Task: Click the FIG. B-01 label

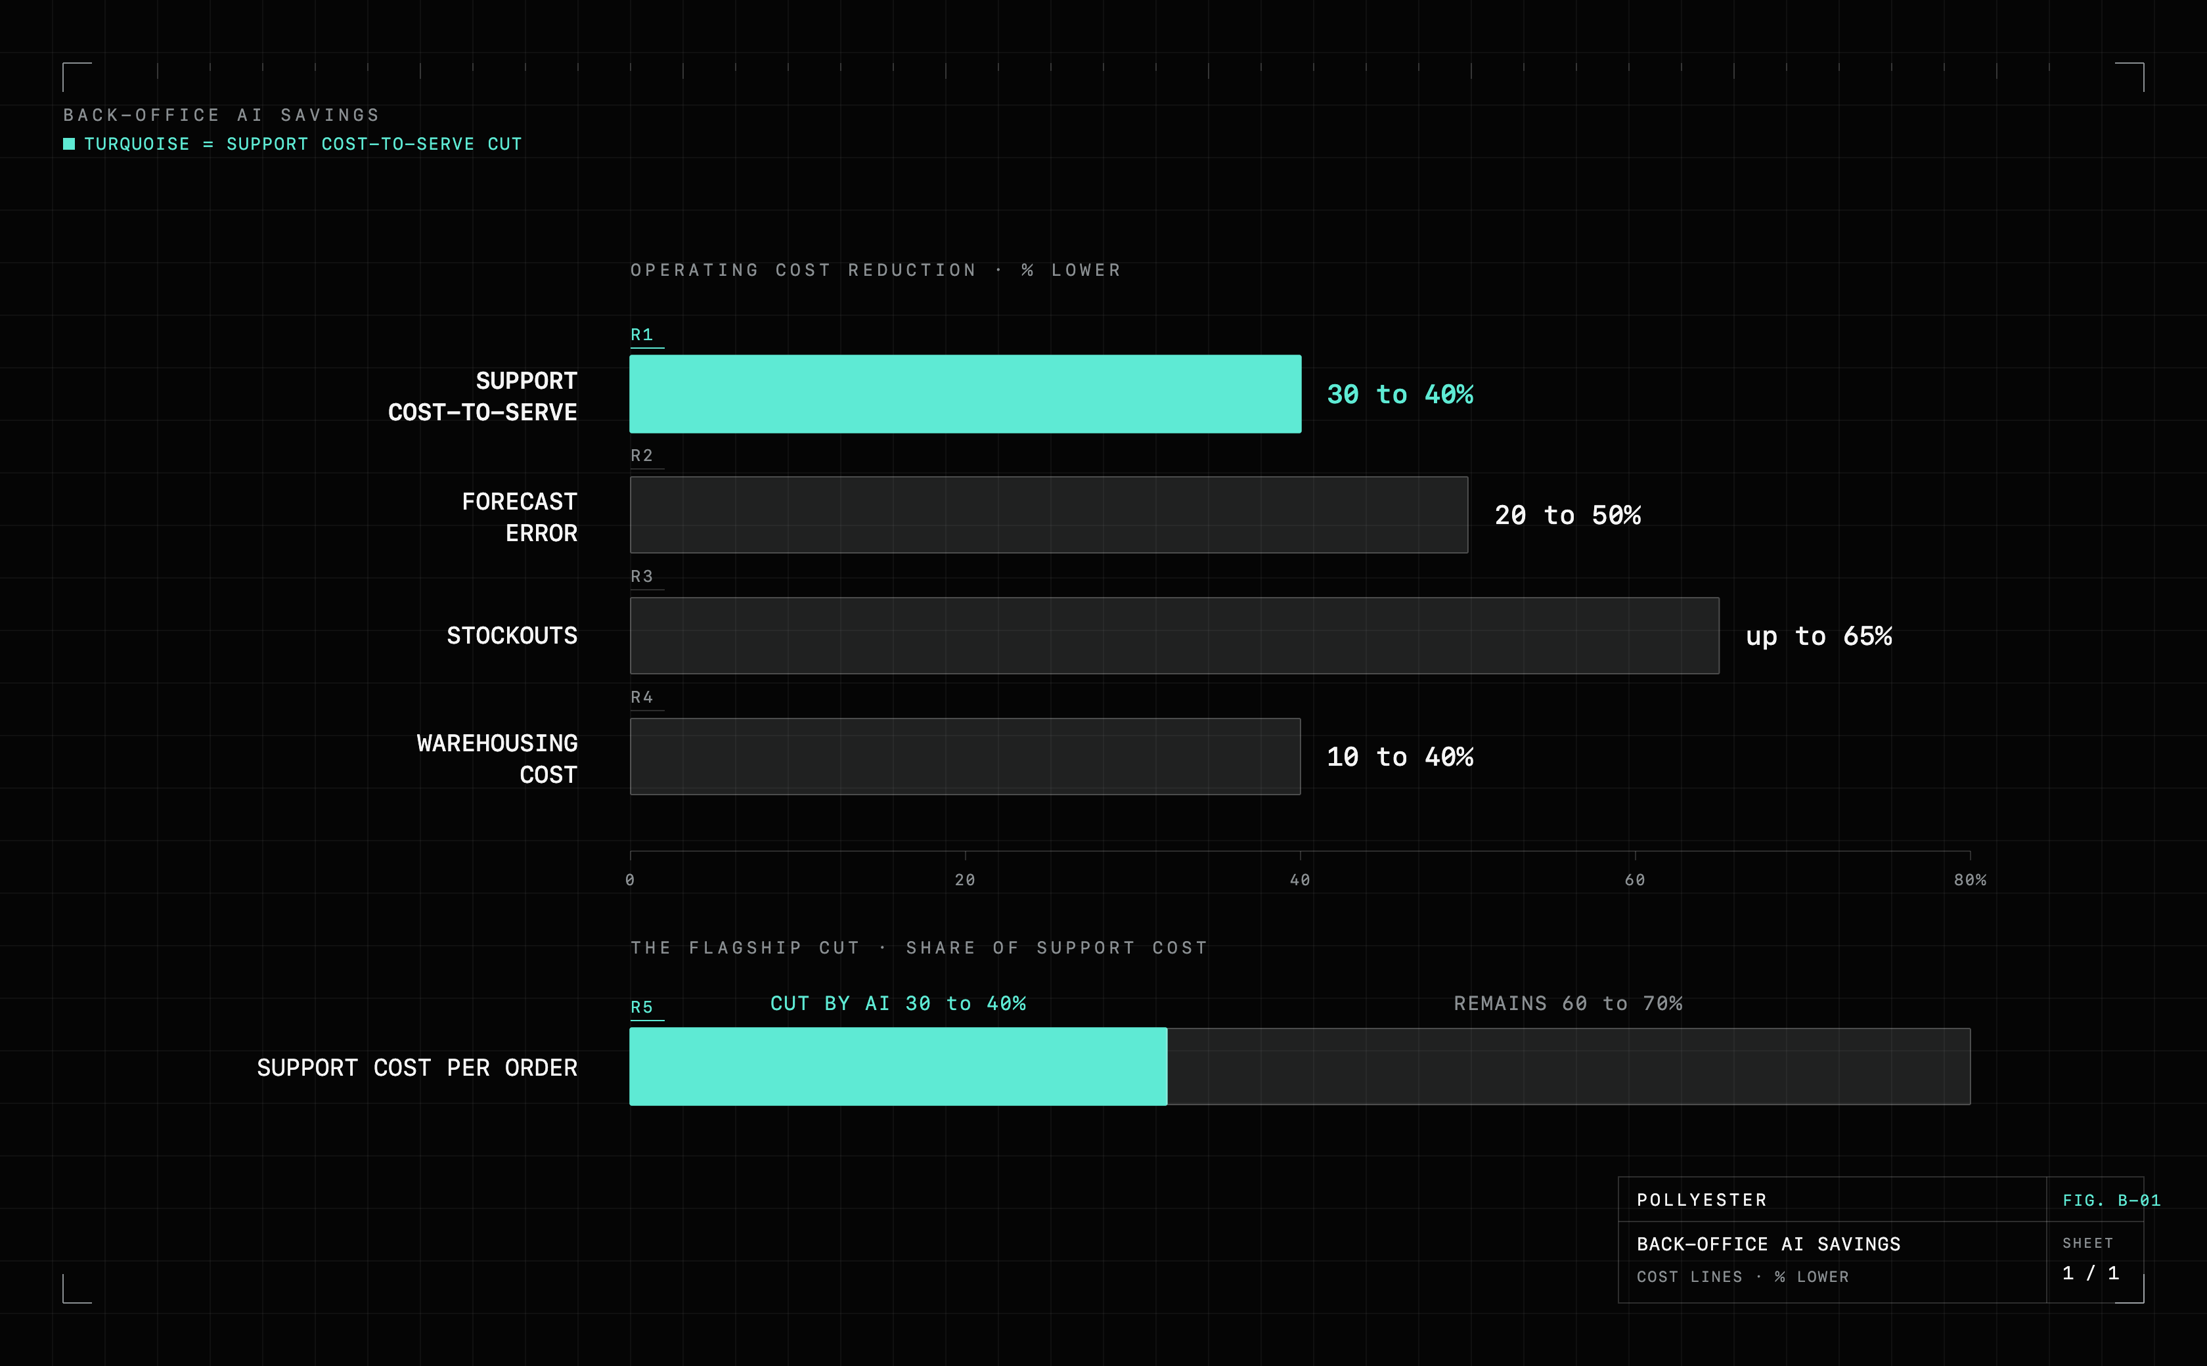Action: (x=2111, y=1201)
